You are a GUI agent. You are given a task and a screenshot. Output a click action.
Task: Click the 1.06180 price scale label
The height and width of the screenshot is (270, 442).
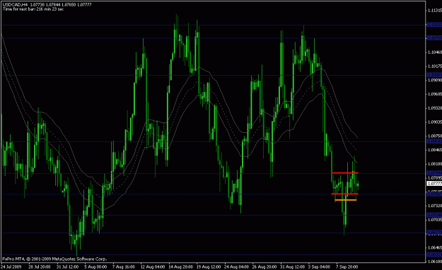(435, 262)
